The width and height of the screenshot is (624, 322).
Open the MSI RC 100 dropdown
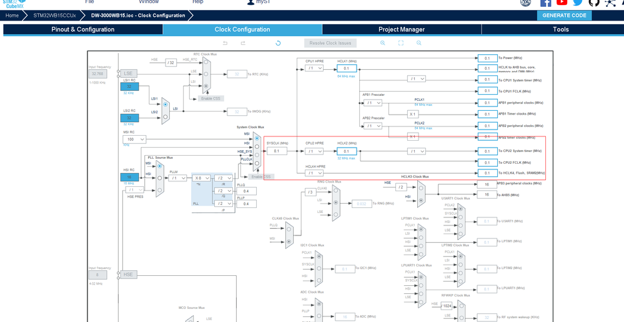click(x=134, y=140)
